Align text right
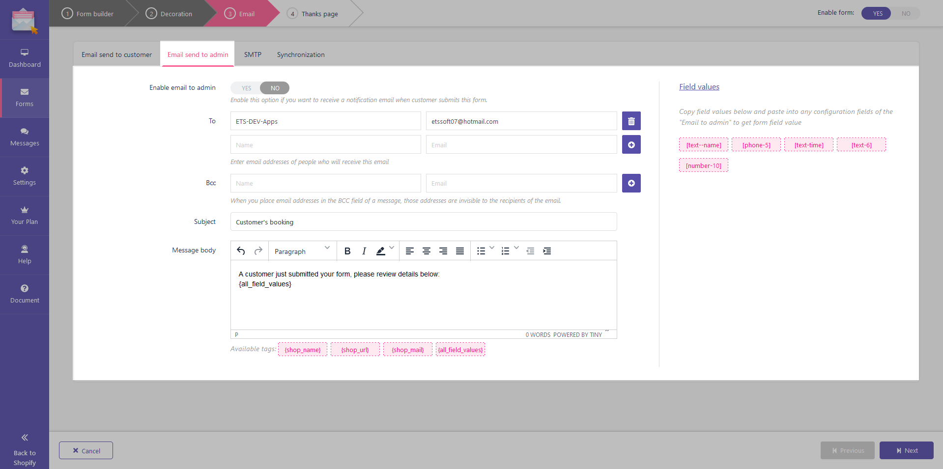The height and width of the screenshot is (469, 943). coord(443,251)
